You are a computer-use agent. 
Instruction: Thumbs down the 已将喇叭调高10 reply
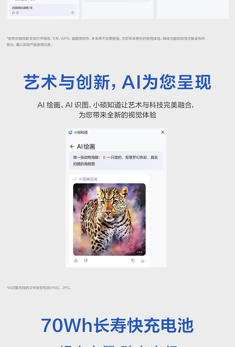[x=17, y=13]
